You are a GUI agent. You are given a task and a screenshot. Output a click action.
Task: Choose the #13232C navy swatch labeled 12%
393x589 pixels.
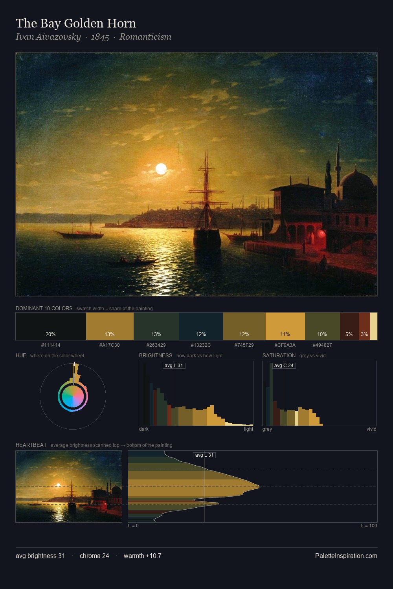[x=201, y=326]
